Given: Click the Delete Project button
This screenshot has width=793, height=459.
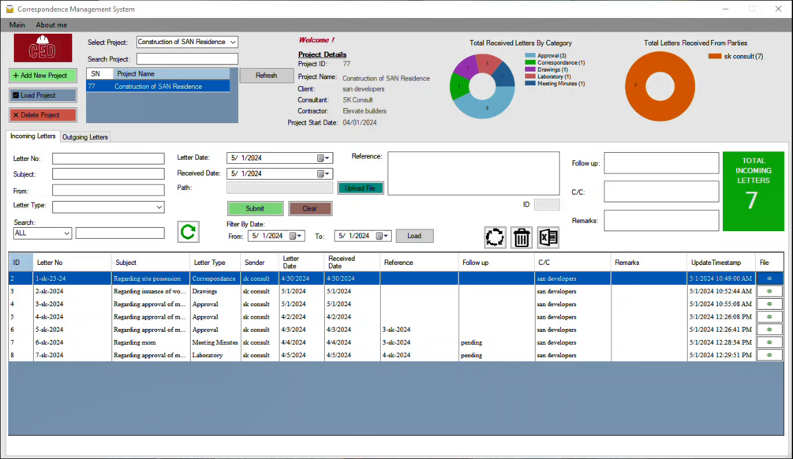Looking at the screenshot, I should click(x=42, y=114).
